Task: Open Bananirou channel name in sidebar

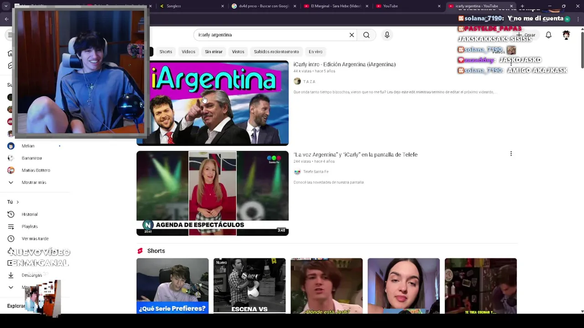Action: [x=31, y=158]
